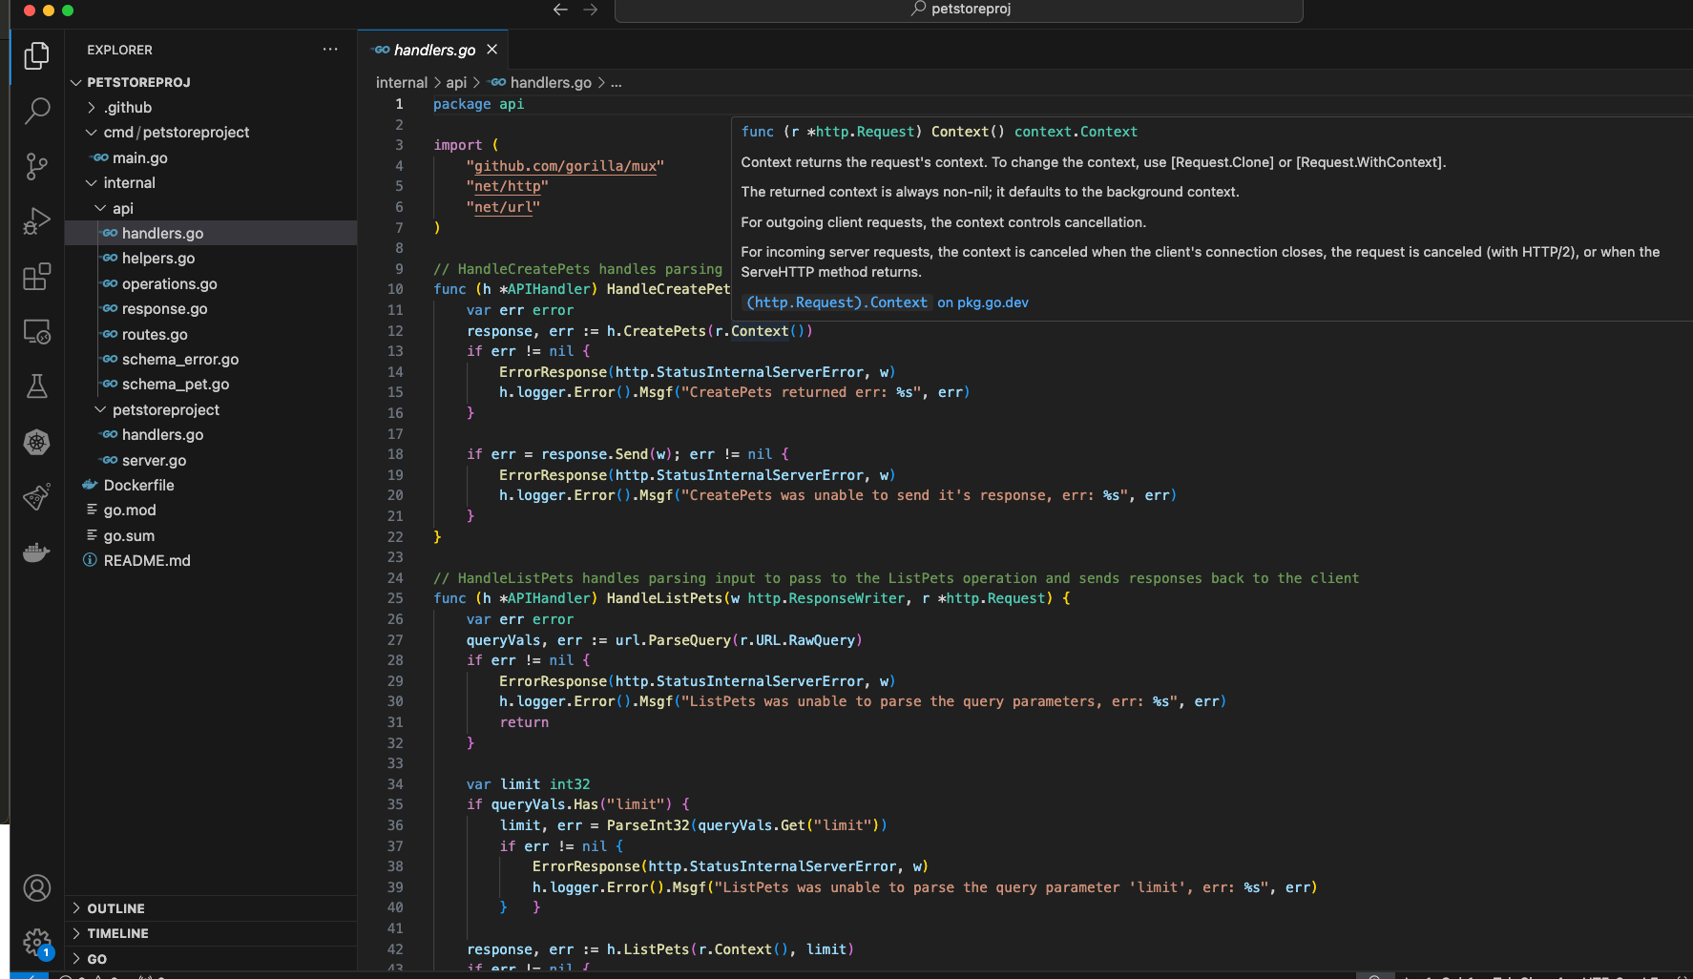This screenshot has width=1693, height=979.
Task: Expand the OUTLINE section
Action: tap(115, 908)
